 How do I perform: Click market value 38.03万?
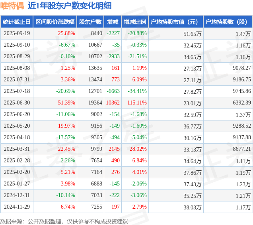[x=192, y=207]
